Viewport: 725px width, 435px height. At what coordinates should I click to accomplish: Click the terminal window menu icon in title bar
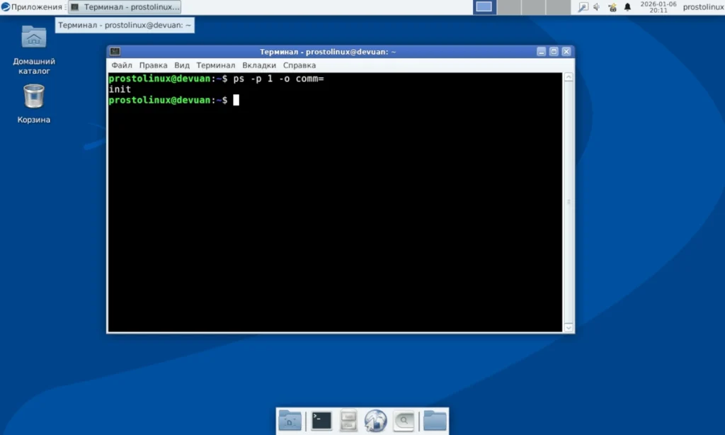tap(115, 52)
